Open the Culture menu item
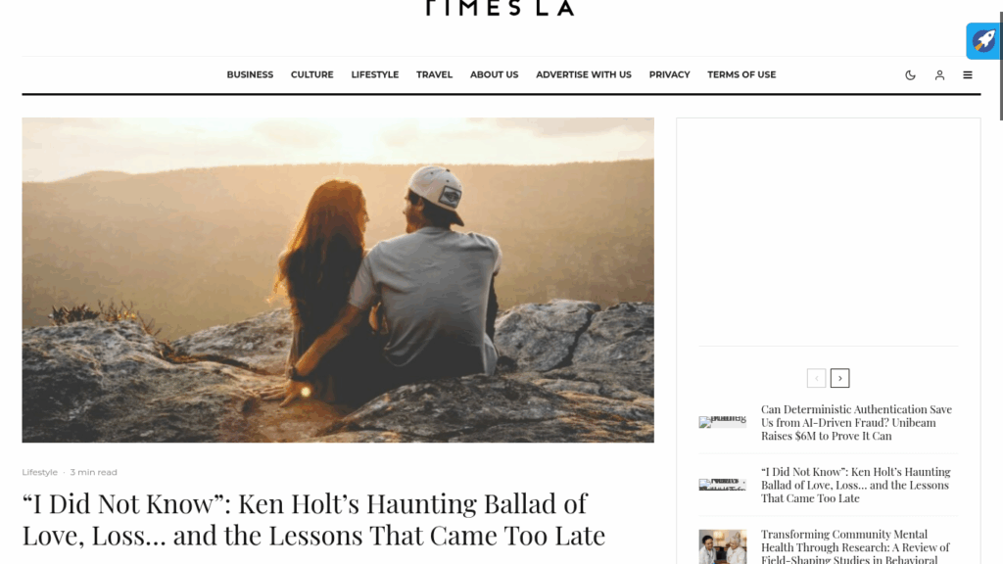This screenshot has height=564, width=1003. (x=312, y=74)
